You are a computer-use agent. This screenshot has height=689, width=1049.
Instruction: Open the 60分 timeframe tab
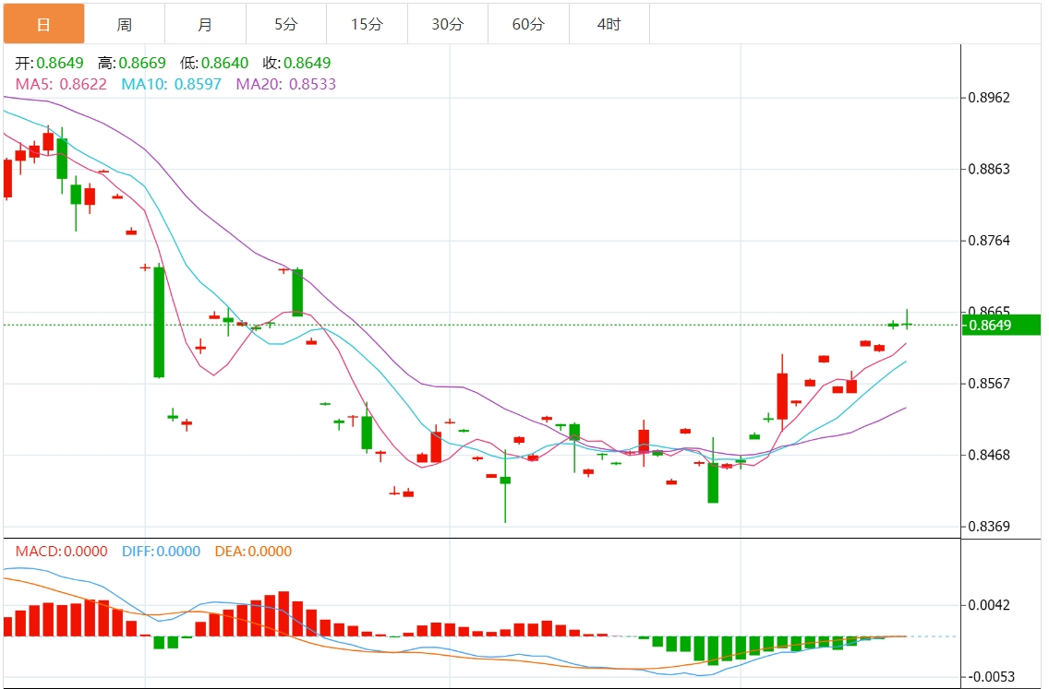click(529, 24)
